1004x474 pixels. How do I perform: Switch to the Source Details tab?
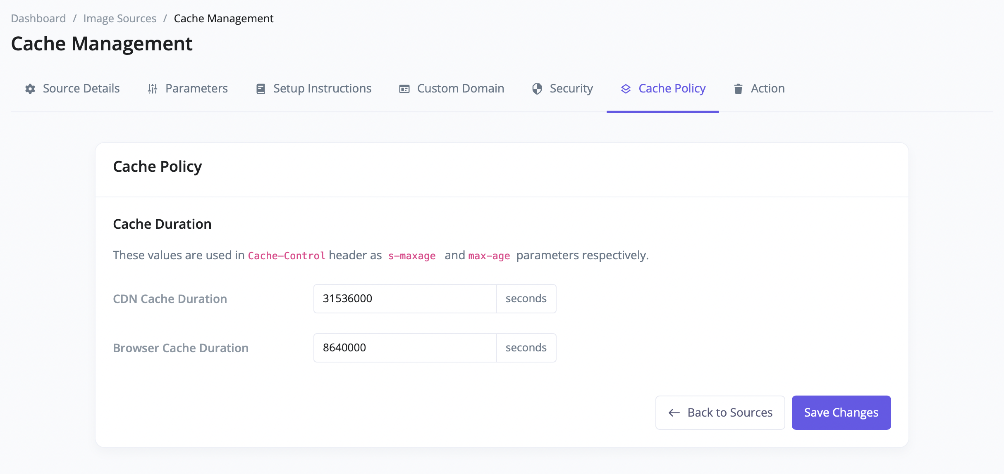pos(81,89)
